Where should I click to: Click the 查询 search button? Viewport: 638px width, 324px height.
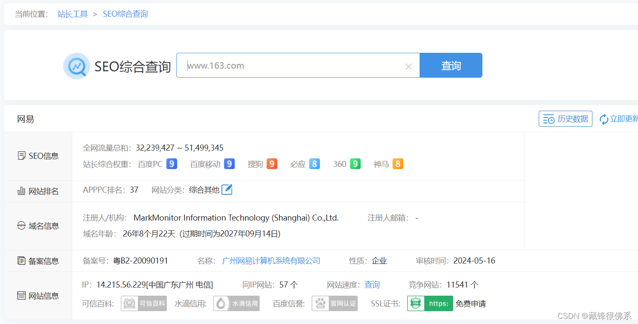(x=451, y=65)
